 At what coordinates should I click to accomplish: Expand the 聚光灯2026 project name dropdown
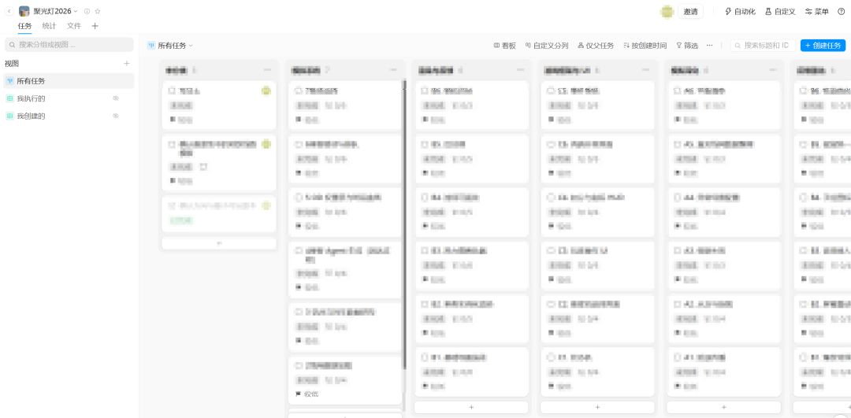(x=76, y=11)
